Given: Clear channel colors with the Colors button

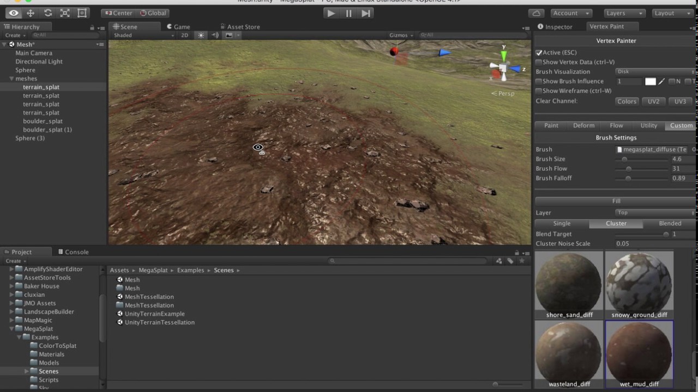Looking at the screenshot, I should pos(627,101).
